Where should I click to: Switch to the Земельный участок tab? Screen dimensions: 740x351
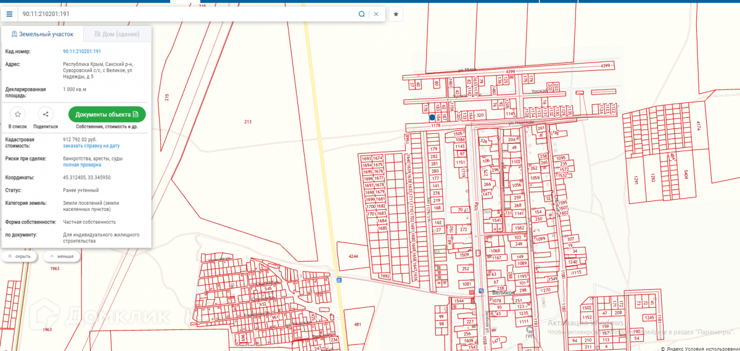42,34
